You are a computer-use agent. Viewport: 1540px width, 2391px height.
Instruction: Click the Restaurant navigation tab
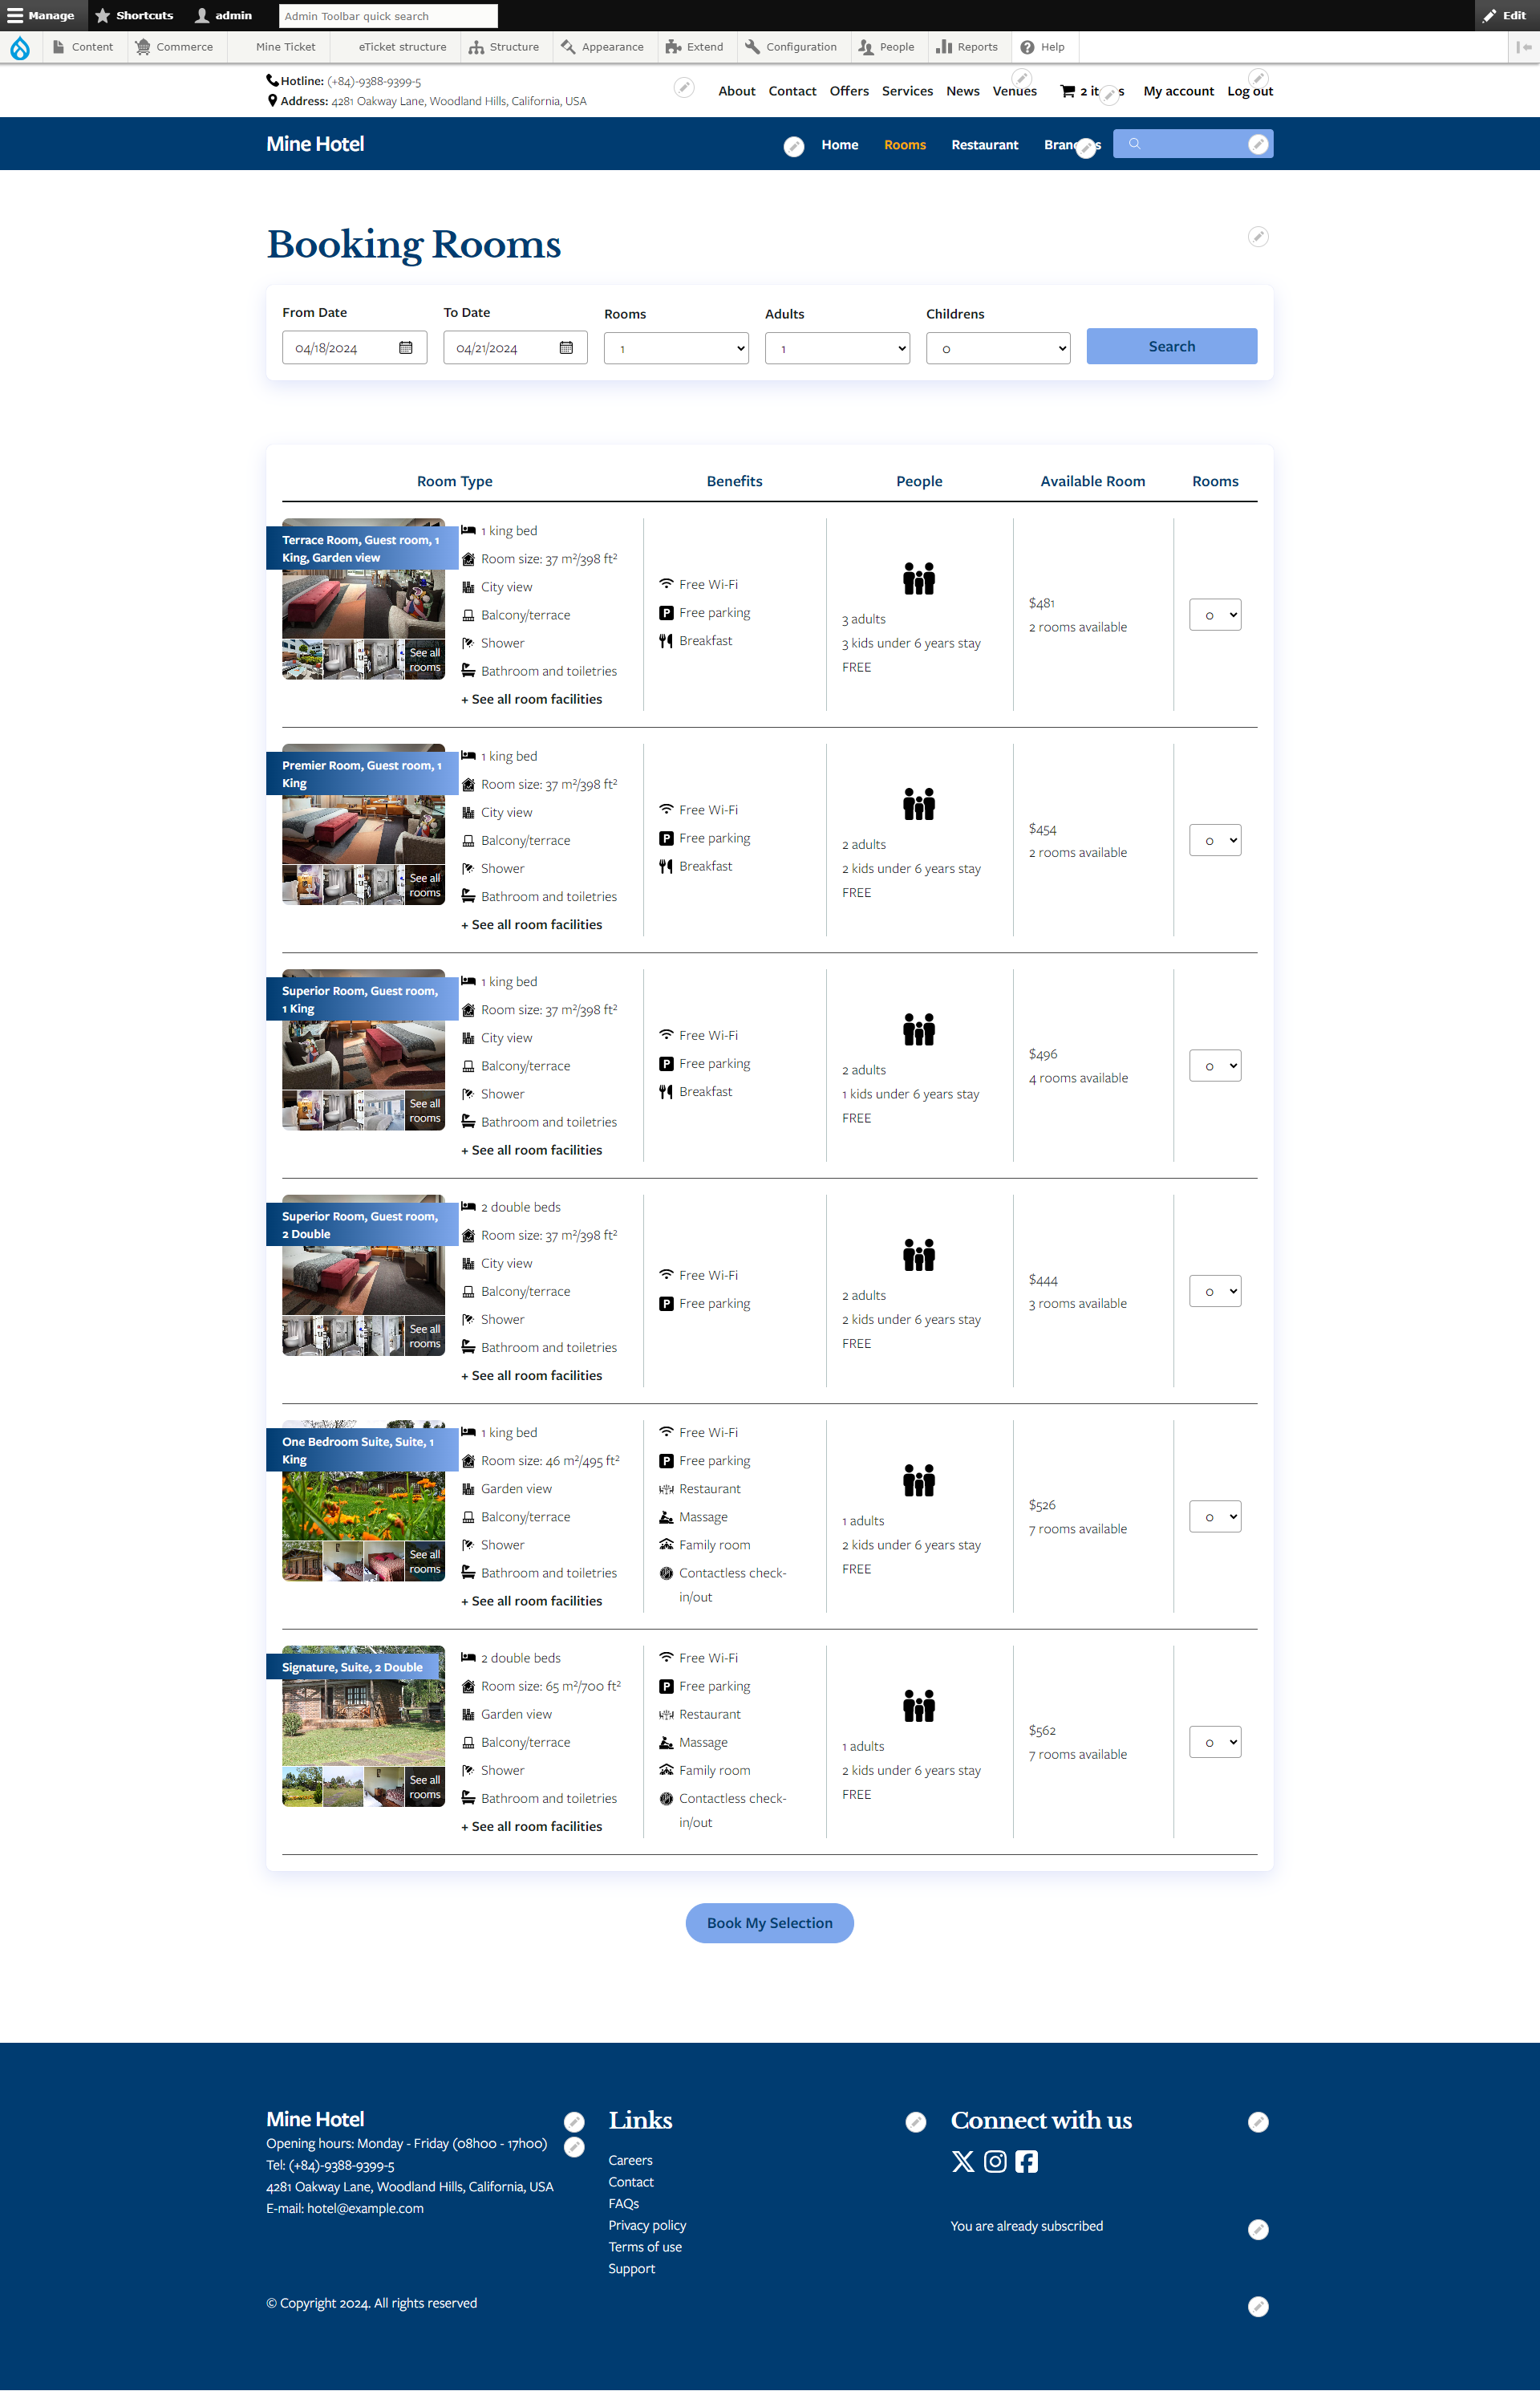[x=984, y=144]
